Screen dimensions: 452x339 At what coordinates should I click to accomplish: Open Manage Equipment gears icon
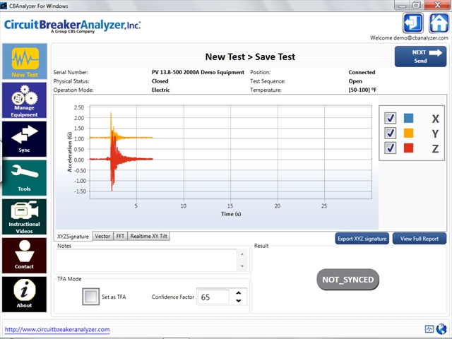[25, 100]
